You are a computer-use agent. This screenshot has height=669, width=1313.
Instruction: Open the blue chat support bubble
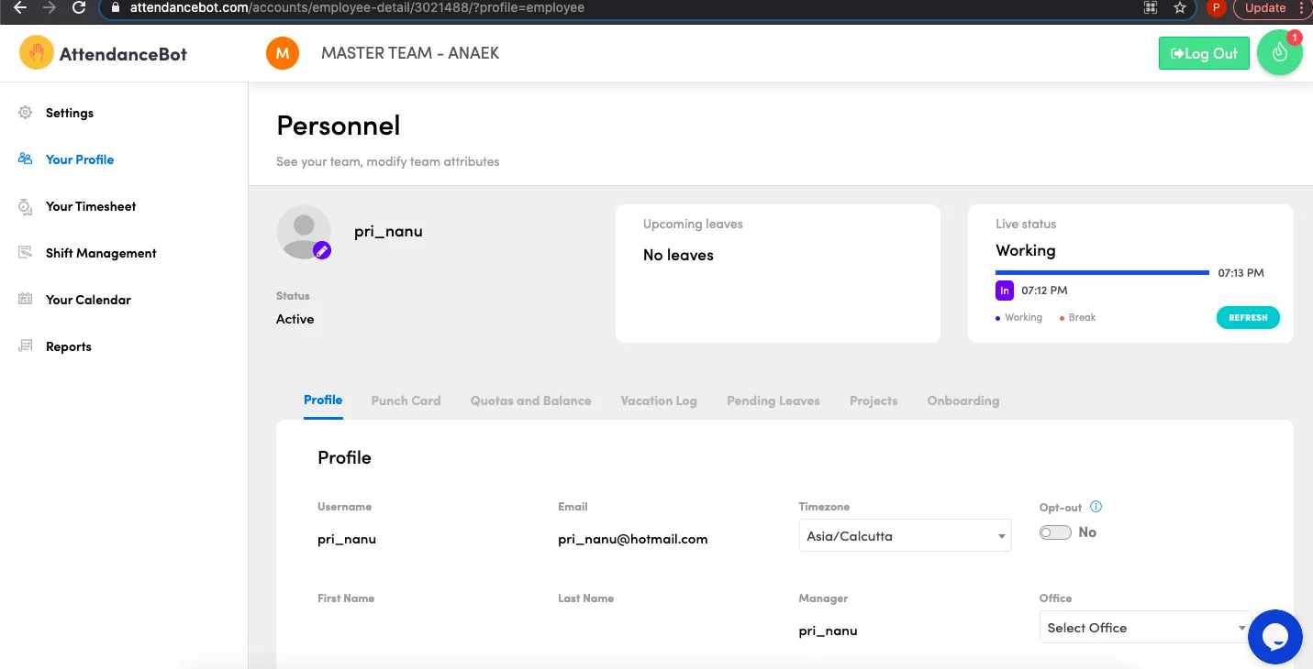coord(1275,637)
